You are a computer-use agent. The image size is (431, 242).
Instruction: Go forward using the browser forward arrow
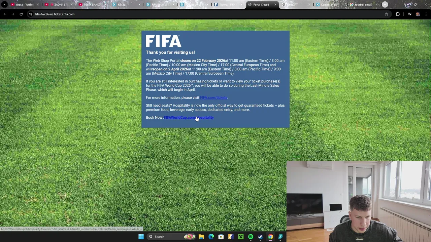click(13, 14)
